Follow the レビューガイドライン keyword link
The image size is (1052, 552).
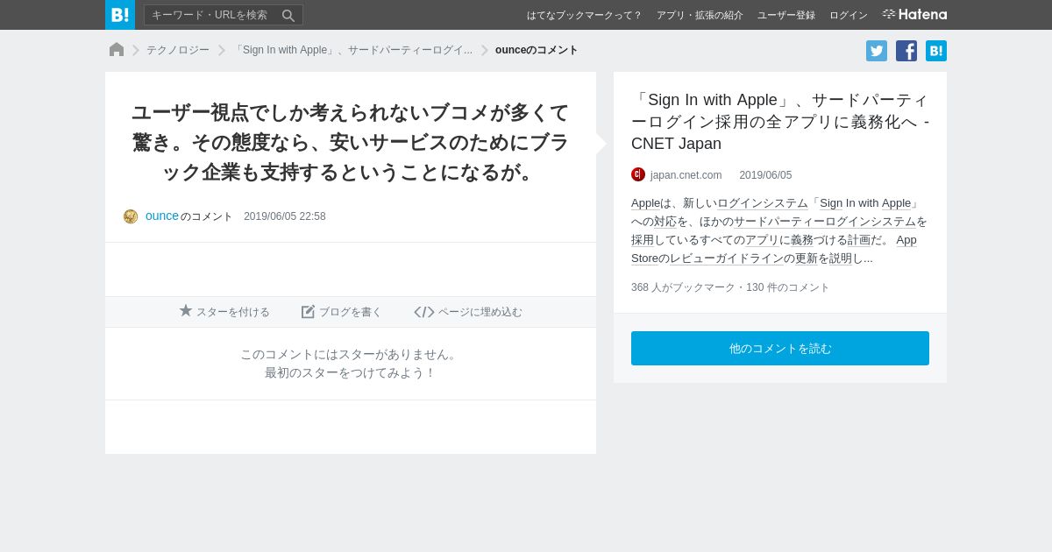727,258
